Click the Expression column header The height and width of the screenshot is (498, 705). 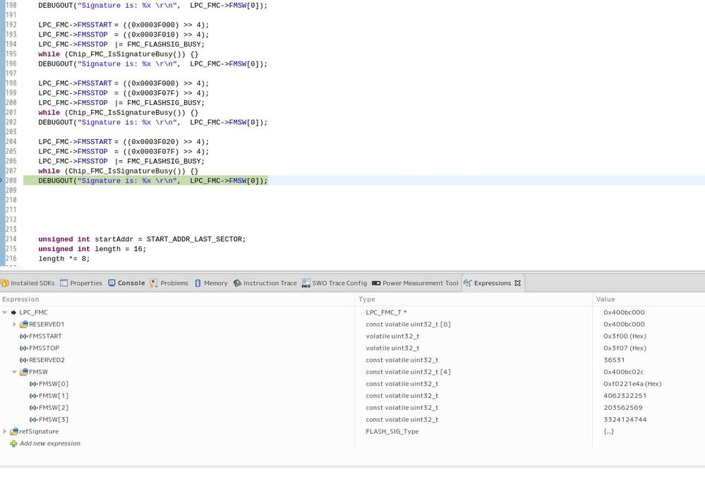point(177,299)
